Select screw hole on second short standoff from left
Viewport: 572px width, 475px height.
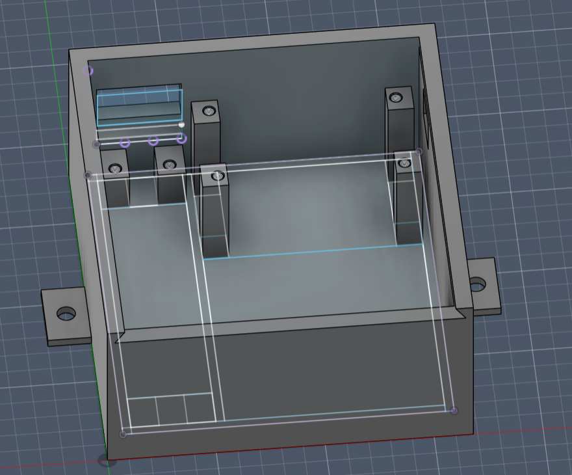pos(169,165)
